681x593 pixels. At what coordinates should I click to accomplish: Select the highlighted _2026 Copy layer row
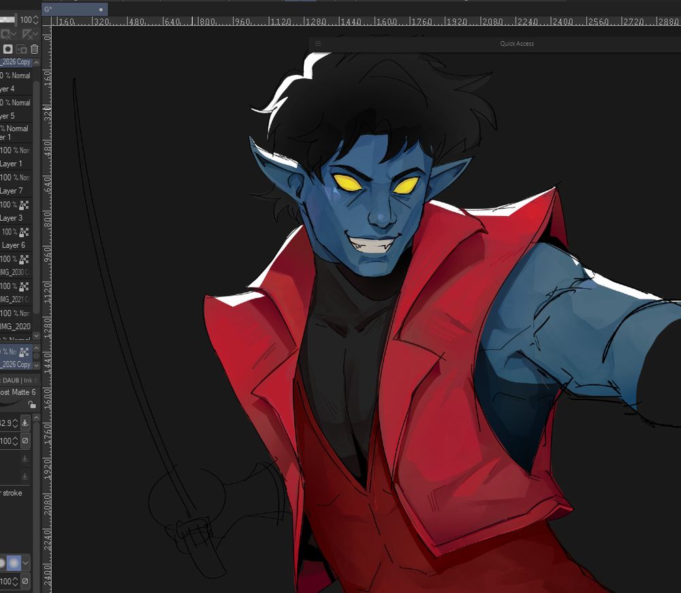[x=16, y=358]
